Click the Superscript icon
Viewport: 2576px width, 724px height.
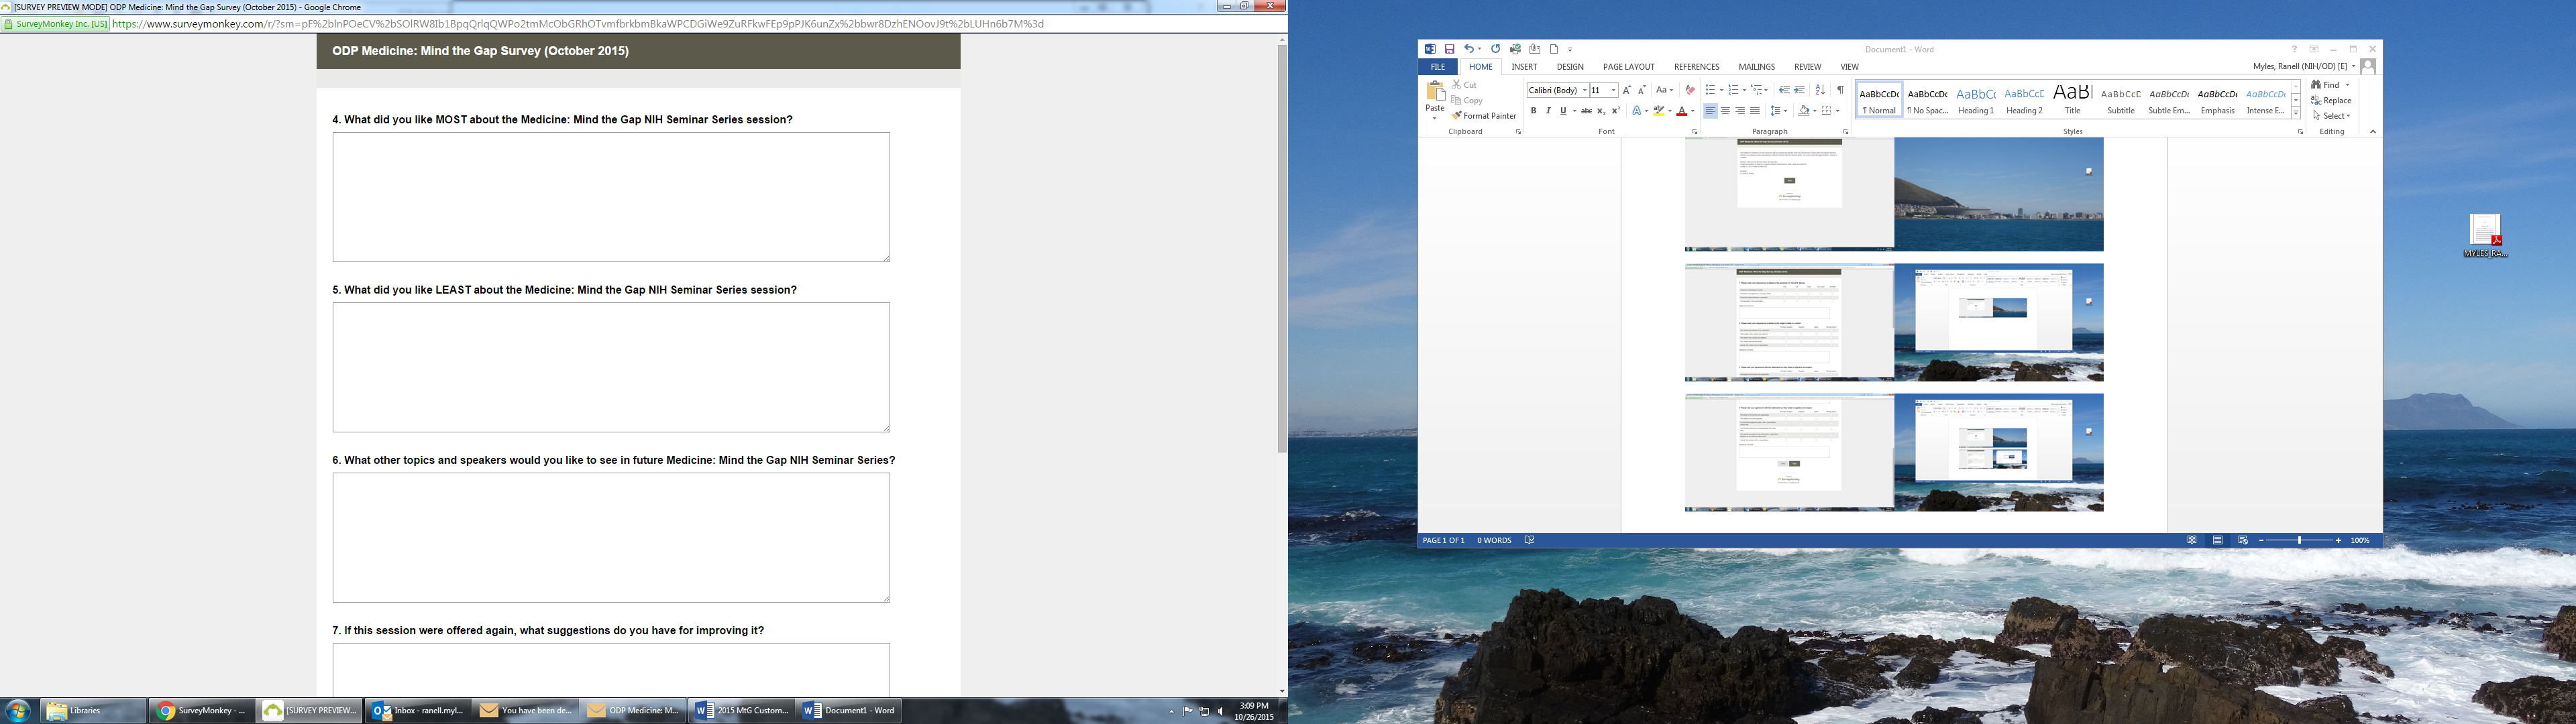point(1616,111)
